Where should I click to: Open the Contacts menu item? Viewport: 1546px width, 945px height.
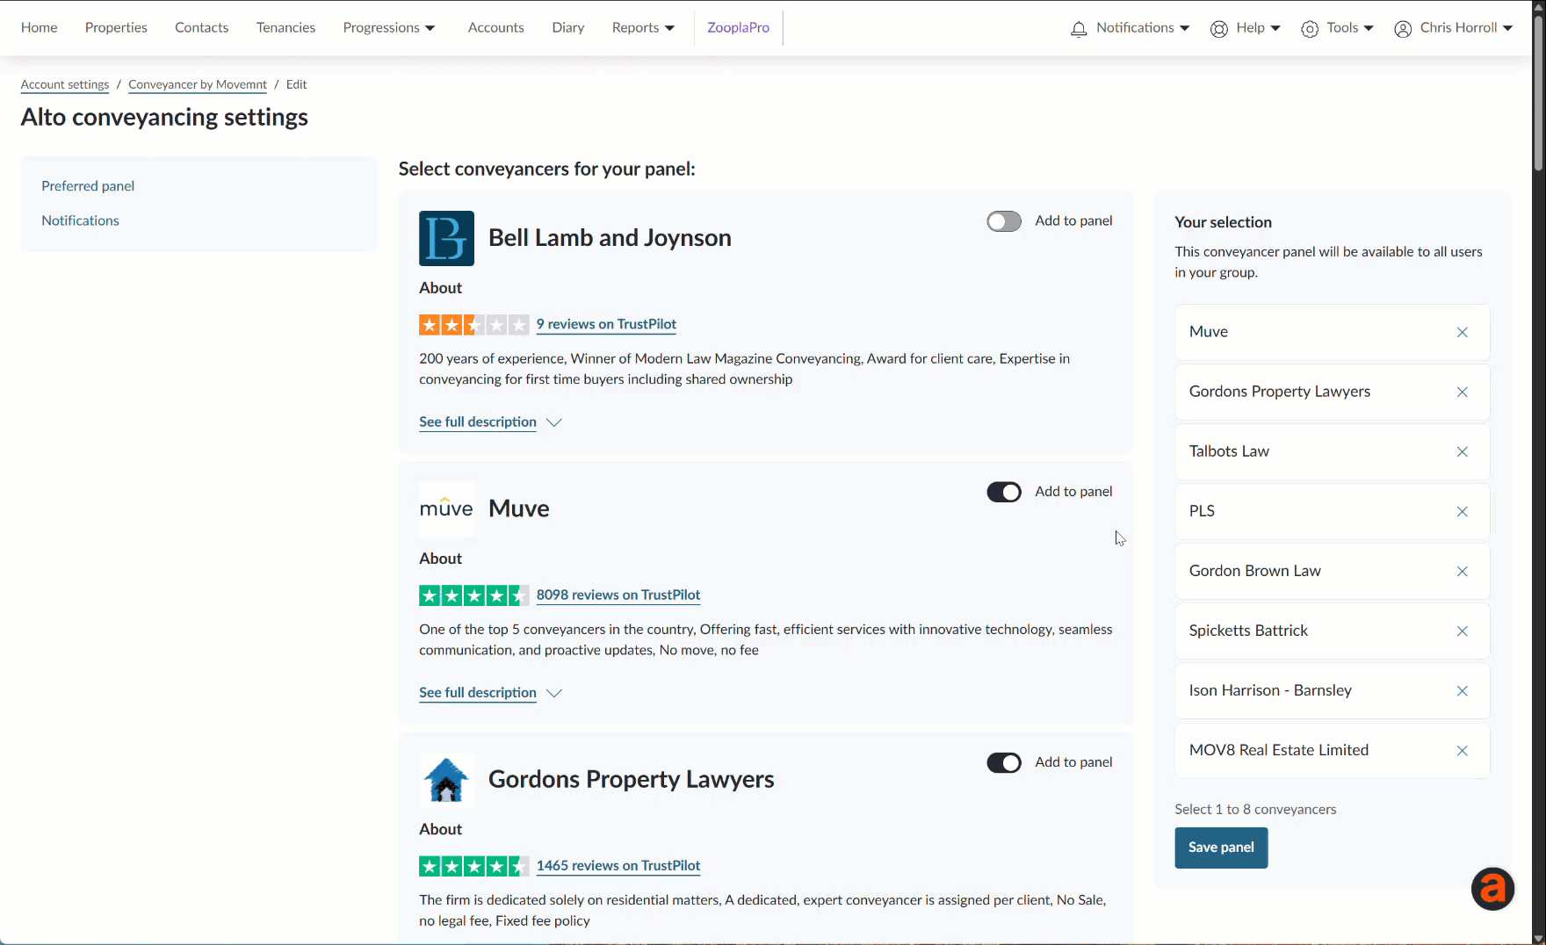point(201,28)
